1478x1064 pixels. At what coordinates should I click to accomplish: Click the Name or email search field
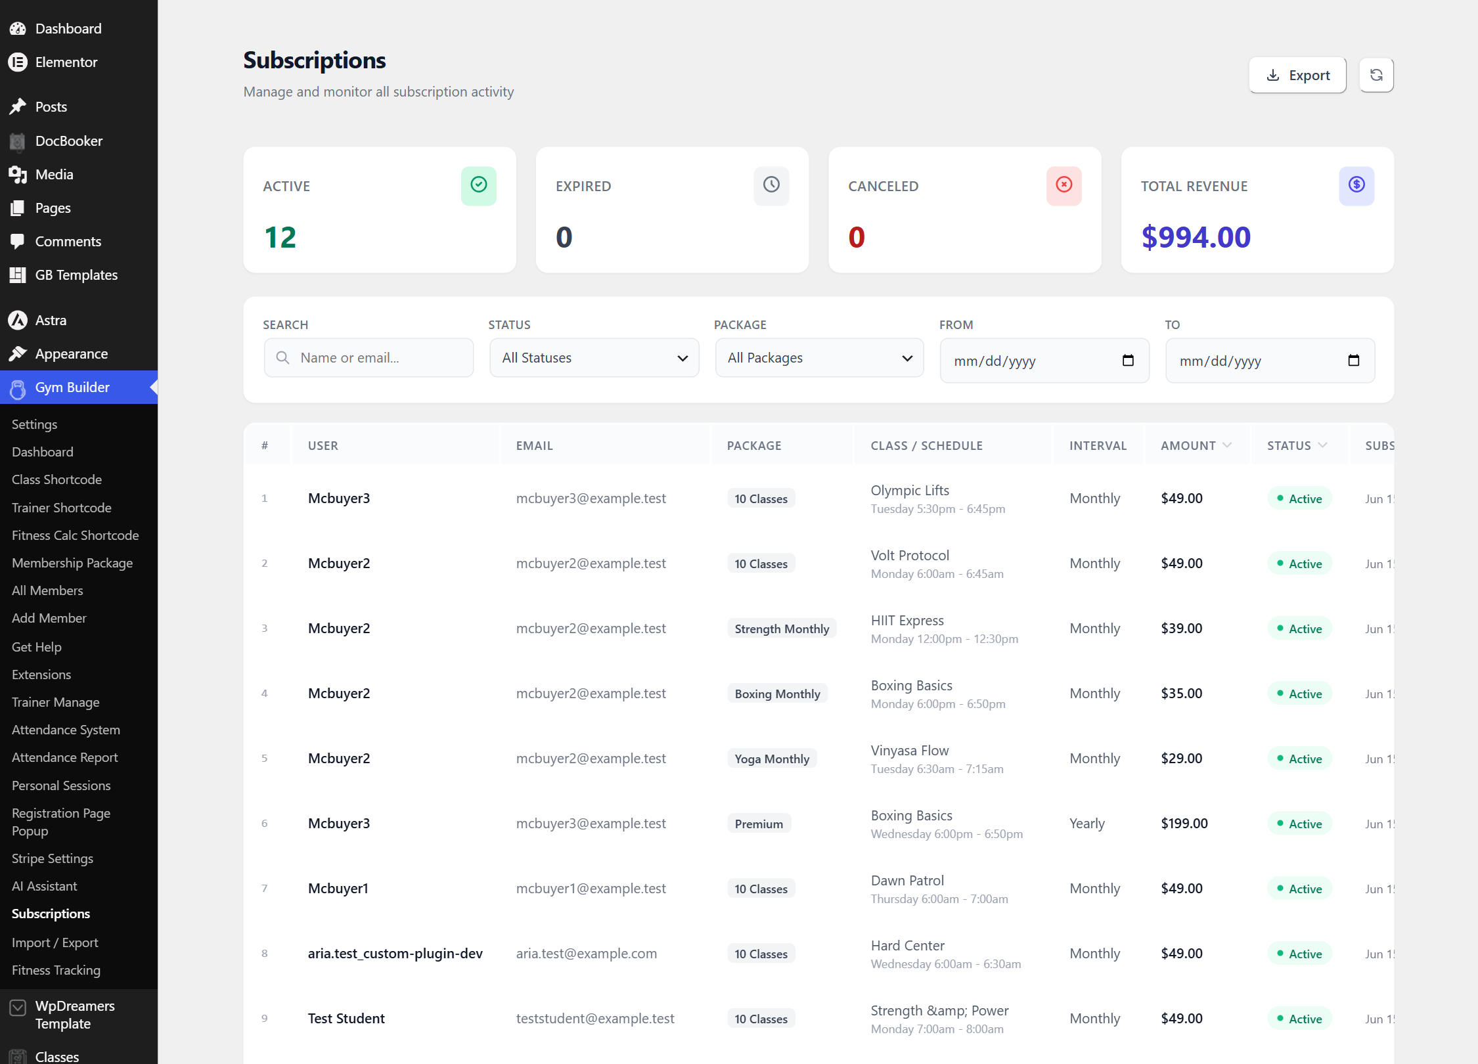[x=369, y=357]
